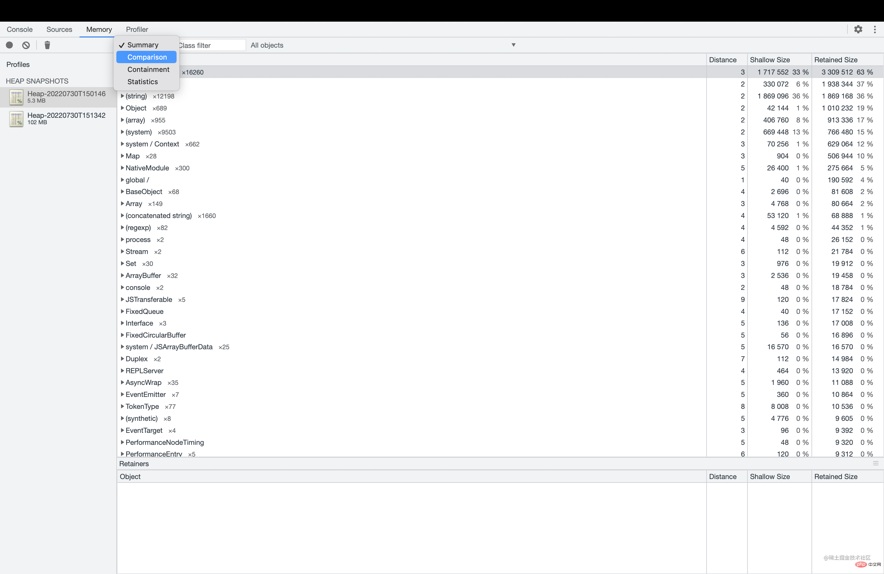Viewport: 884px width, 574px height.
Task: Choose Comparison view in dropdown menu
Action: point(146,57)
